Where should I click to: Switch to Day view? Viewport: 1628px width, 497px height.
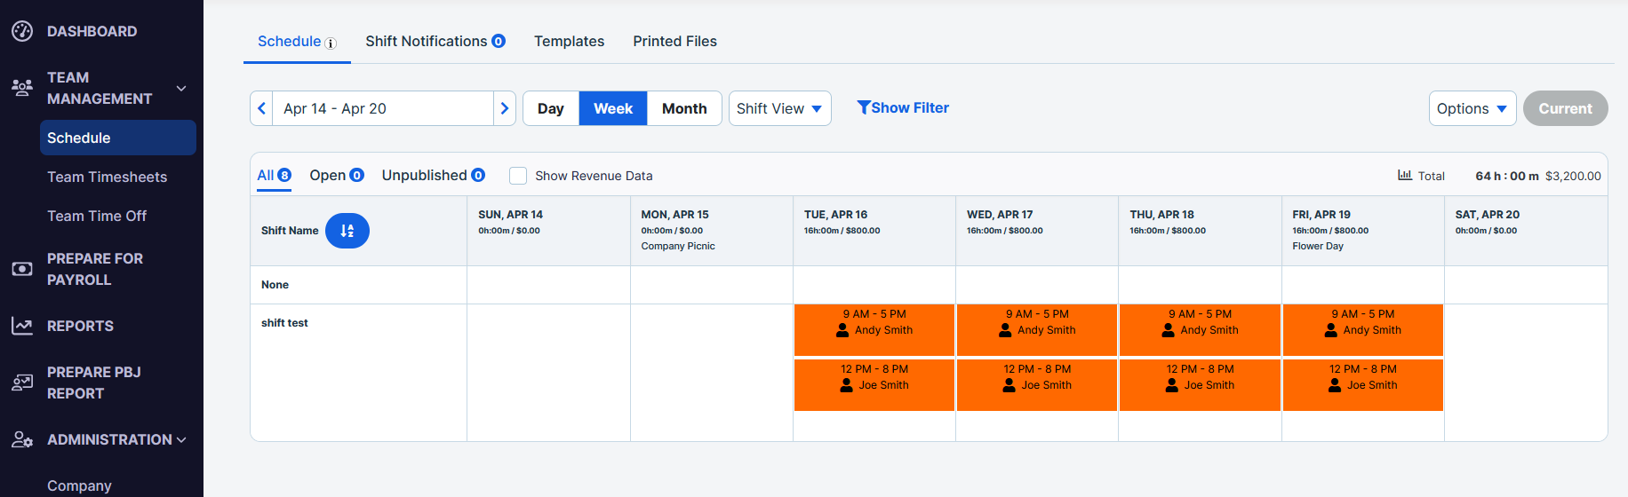[x=551, y=108]
